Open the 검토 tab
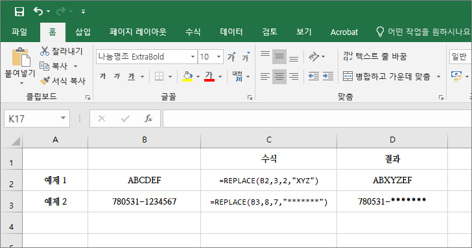 (270, 32)
